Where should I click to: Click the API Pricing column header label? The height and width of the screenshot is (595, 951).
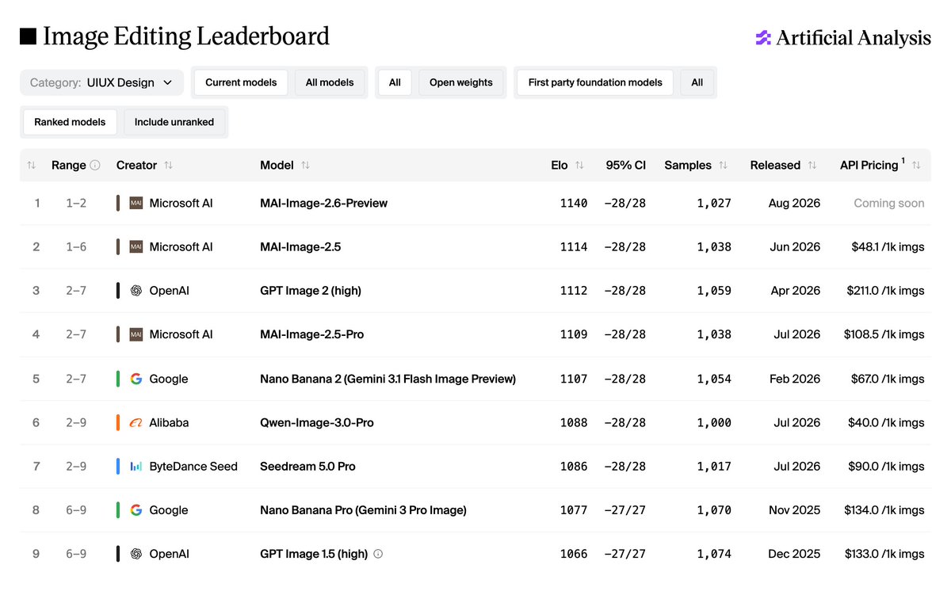869,165
